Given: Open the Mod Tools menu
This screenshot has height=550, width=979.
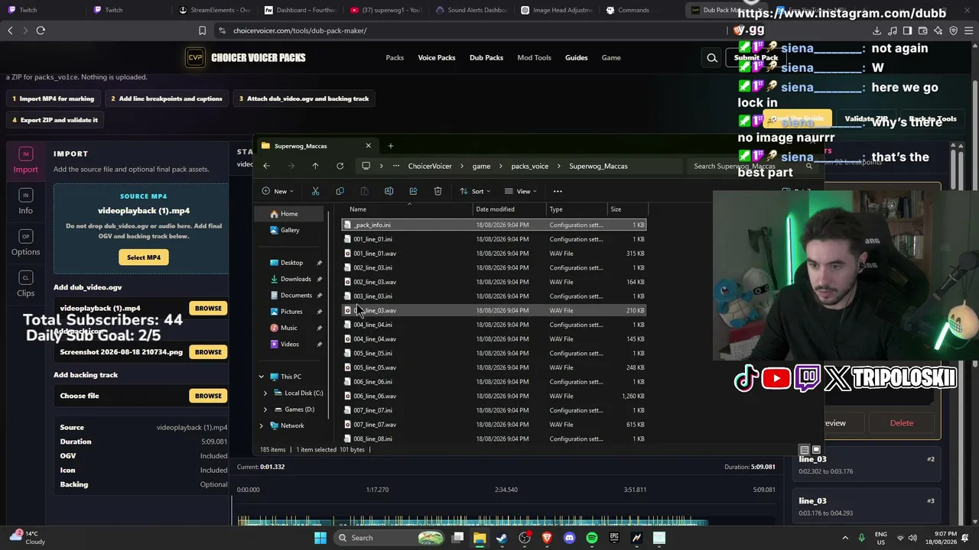Looking at the screenshot, I should pos(534,57).
